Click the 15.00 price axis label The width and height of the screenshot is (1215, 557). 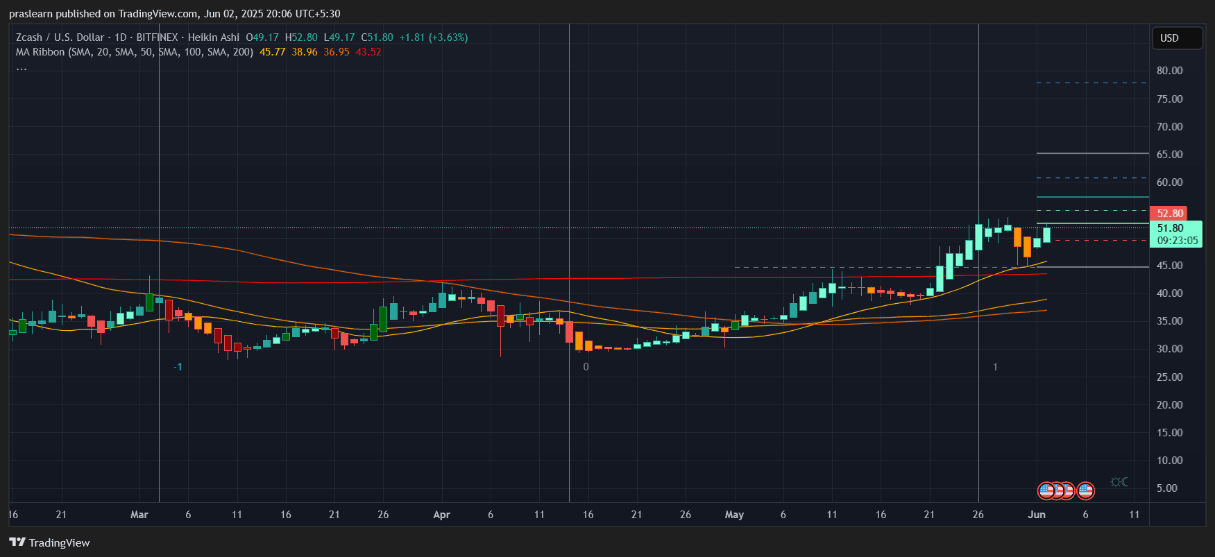1170,433
